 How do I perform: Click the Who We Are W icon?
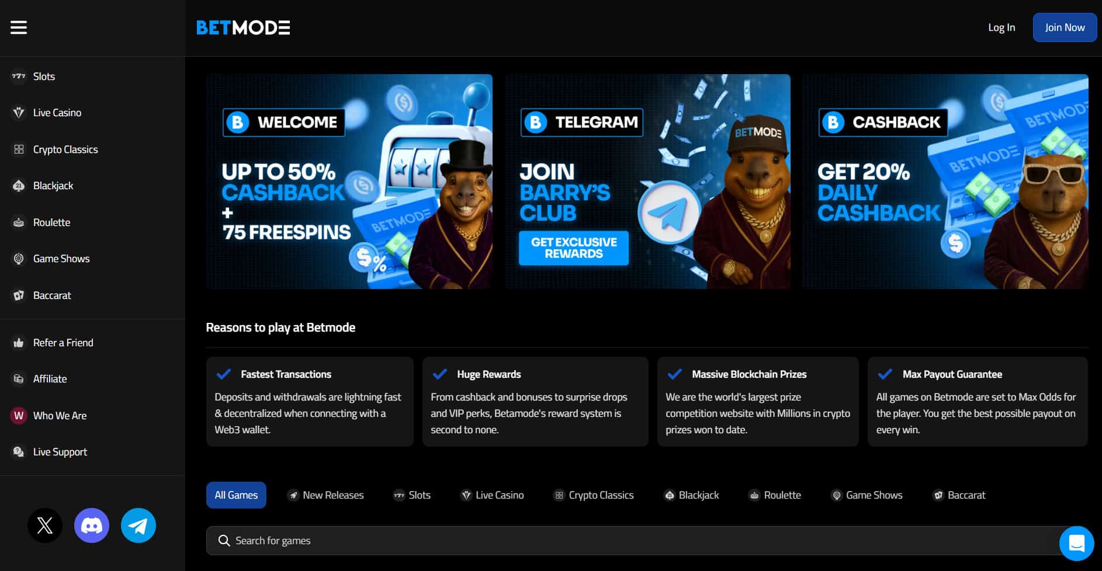tap(19, 416)
